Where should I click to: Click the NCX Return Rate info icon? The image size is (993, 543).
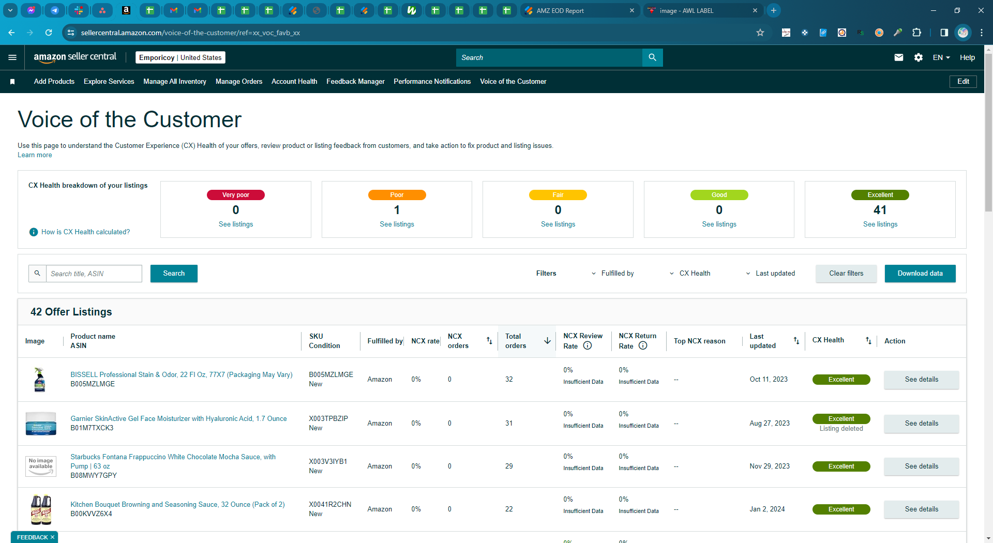(643, 346)
